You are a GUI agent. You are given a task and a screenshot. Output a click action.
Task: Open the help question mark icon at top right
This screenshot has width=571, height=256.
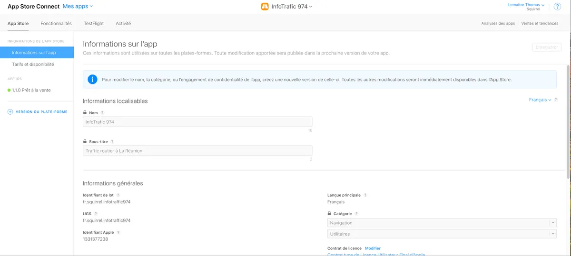click(557, 7)
